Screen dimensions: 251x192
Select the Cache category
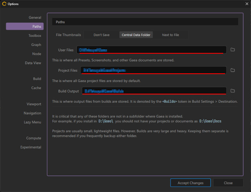pos(36,88)
